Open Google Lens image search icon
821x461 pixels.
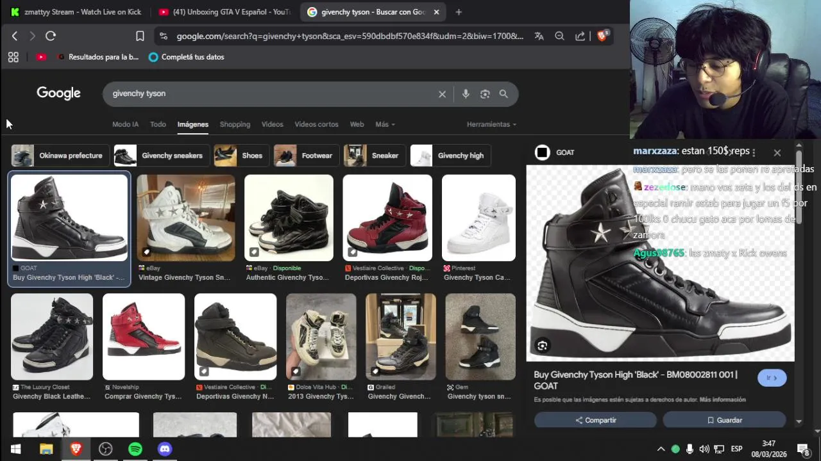[x=485, y=94]
